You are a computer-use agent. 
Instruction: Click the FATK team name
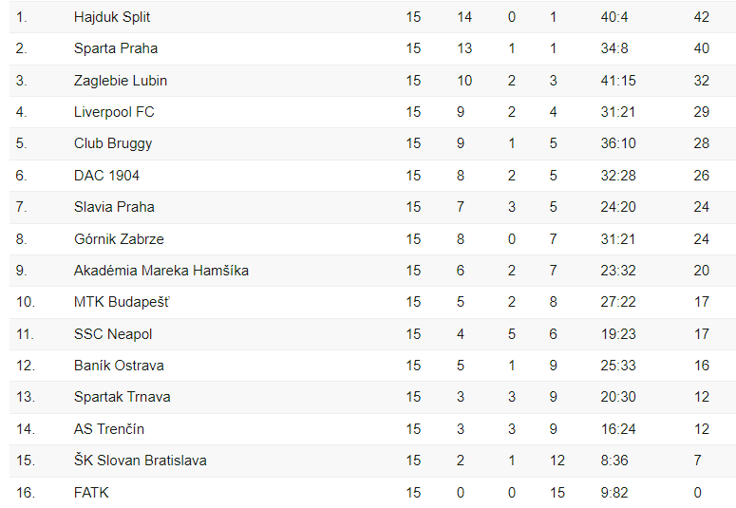pos(91,492)
